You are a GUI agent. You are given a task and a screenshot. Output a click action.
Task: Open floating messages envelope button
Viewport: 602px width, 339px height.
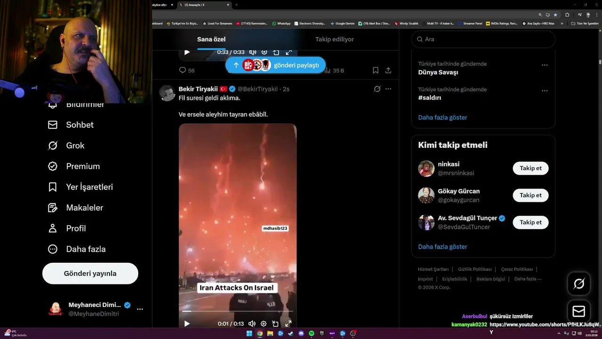click(579, 311)
